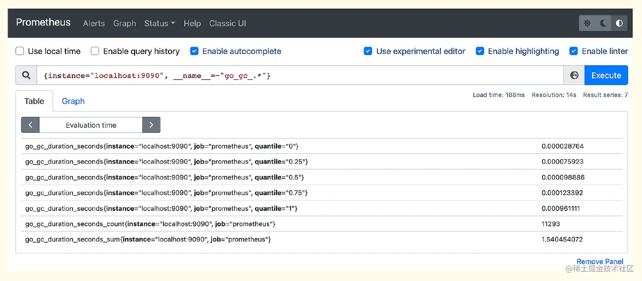Viewport: 642px width, 281px height.
Task: Open the Alerts page
Action: pyautogui.click(x=94, y=23)
